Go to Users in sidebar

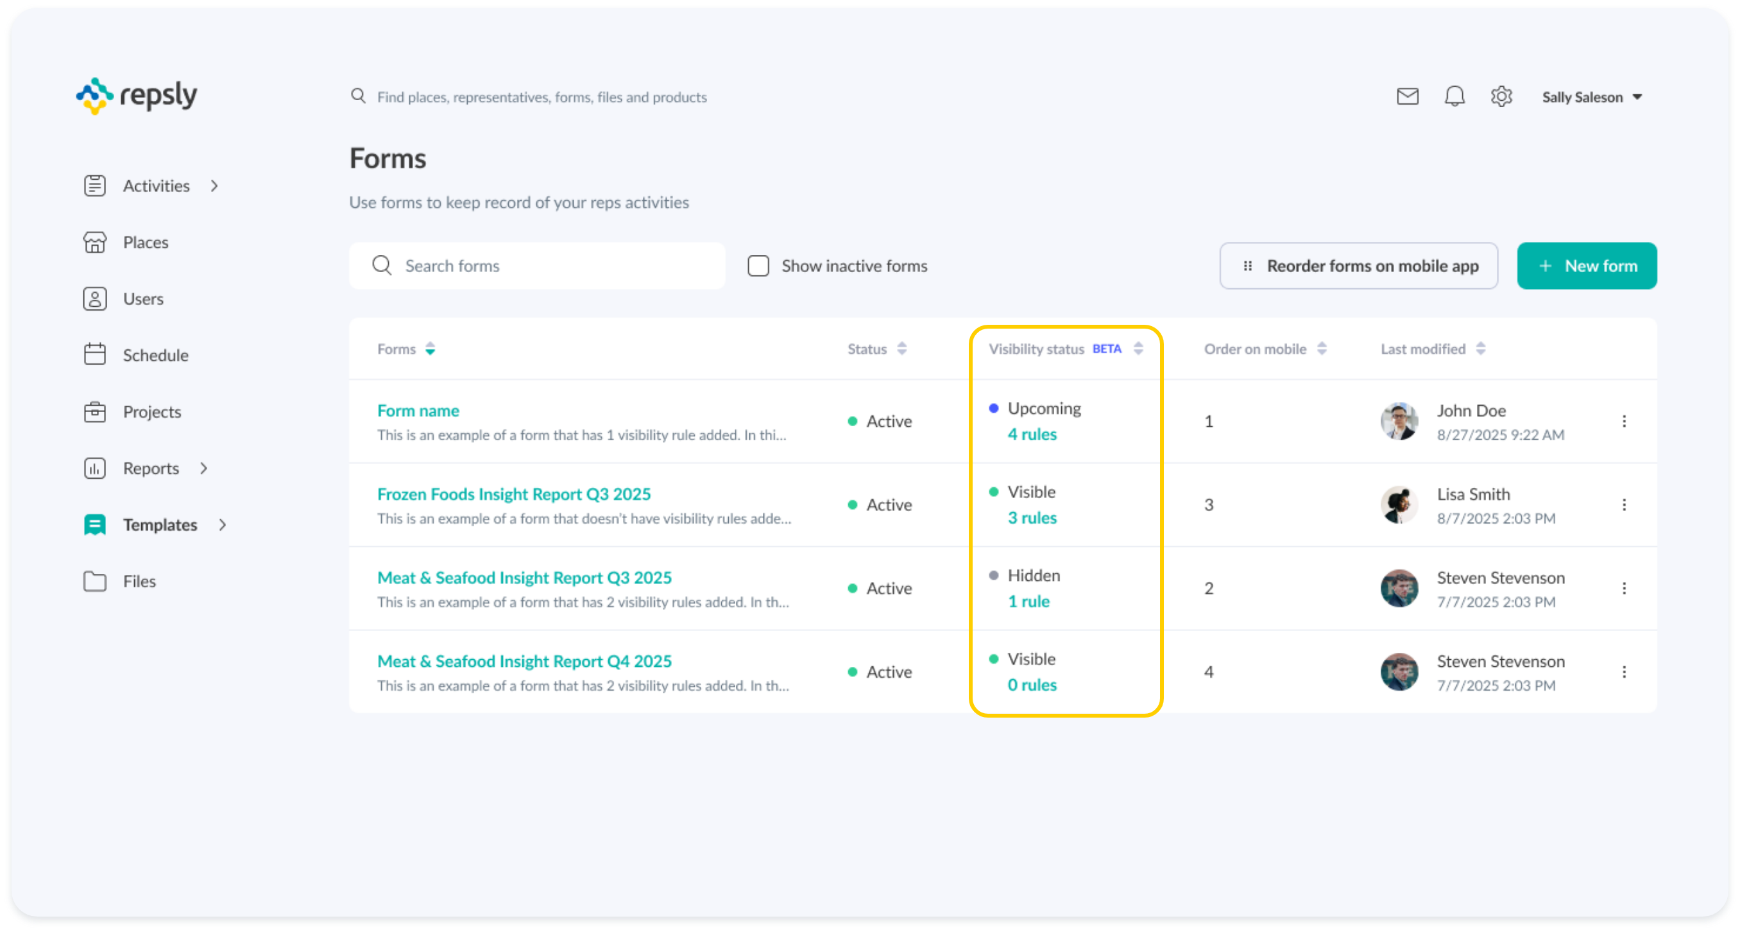tap(142, 298)
